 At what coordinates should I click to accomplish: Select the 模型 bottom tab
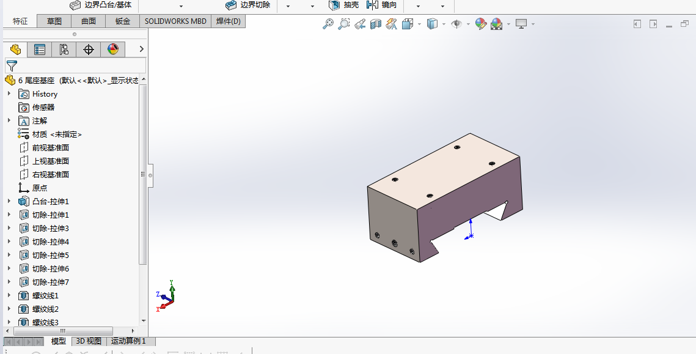click(x=59, y=341)
